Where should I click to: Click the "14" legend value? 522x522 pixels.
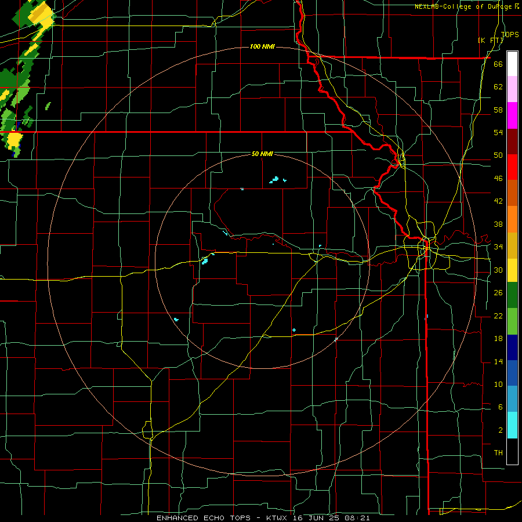[498, 361]
